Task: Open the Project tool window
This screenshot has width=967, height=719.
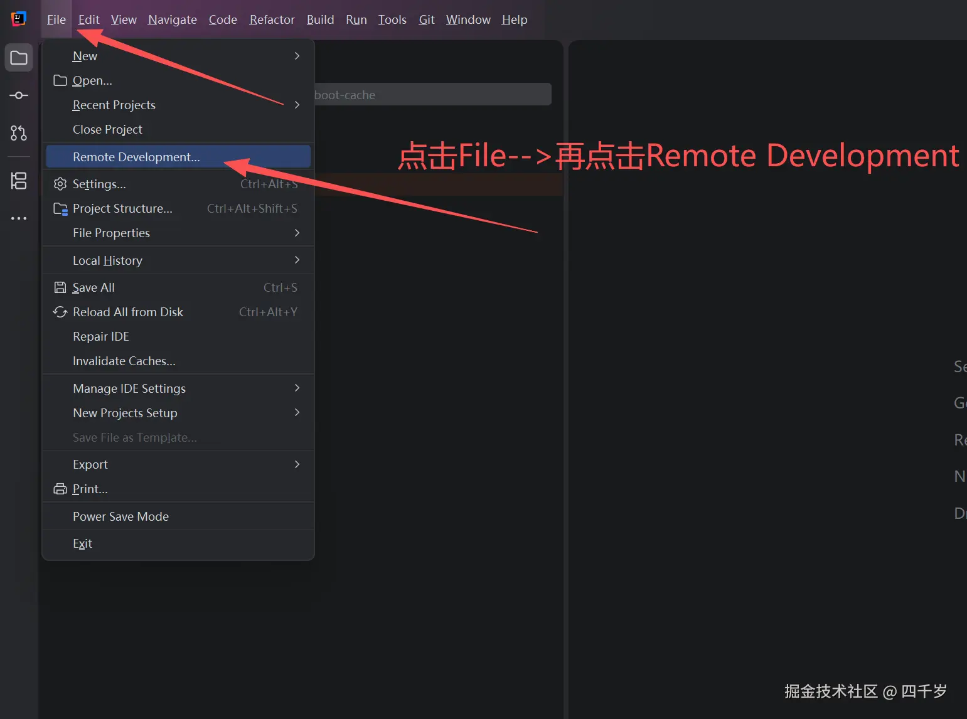Action: tap(19, 57)
